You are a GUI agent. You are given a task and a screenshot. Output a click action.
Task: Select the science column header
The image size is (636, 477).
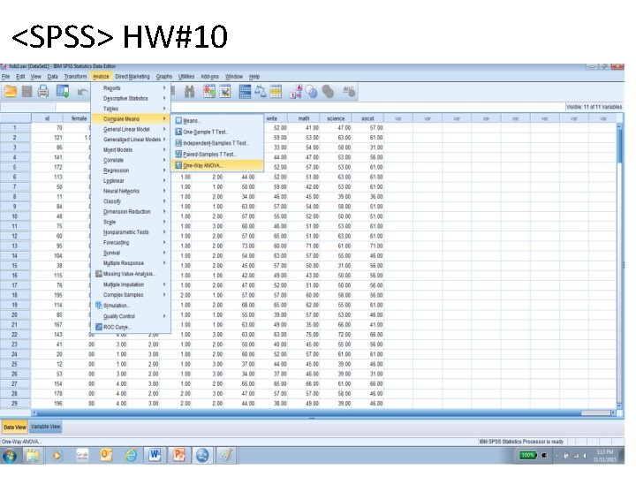336,118
